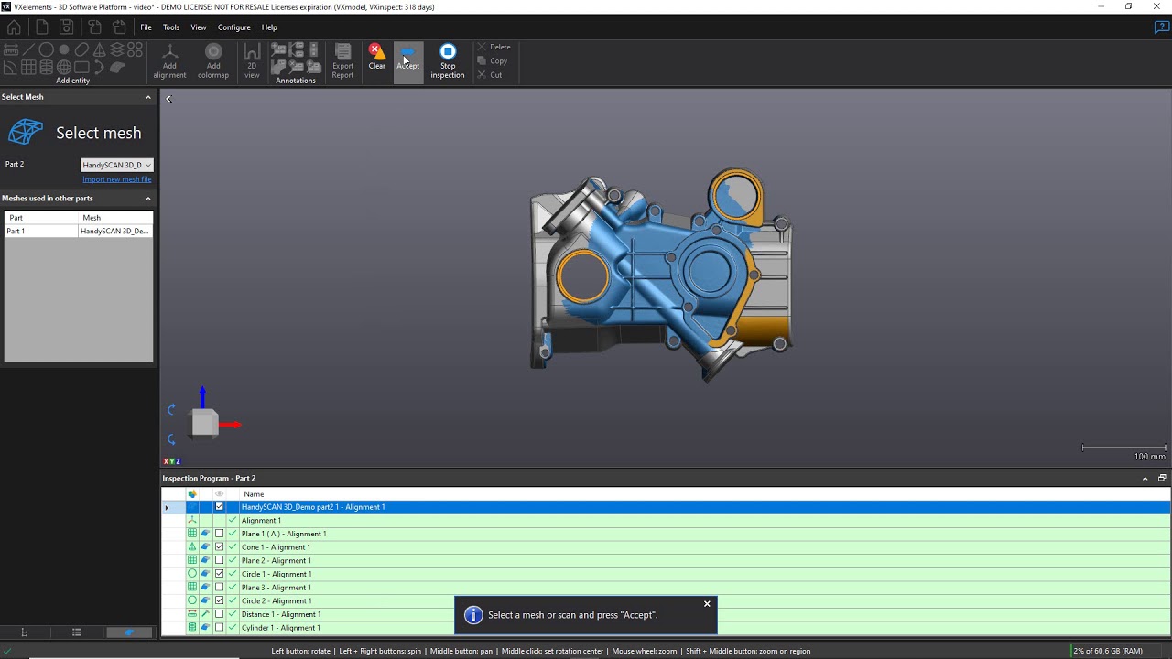Viewport: 1172px width, 659px height.
Task: Collapse the Meshes used in other parts section
Action: click(147, 198)
